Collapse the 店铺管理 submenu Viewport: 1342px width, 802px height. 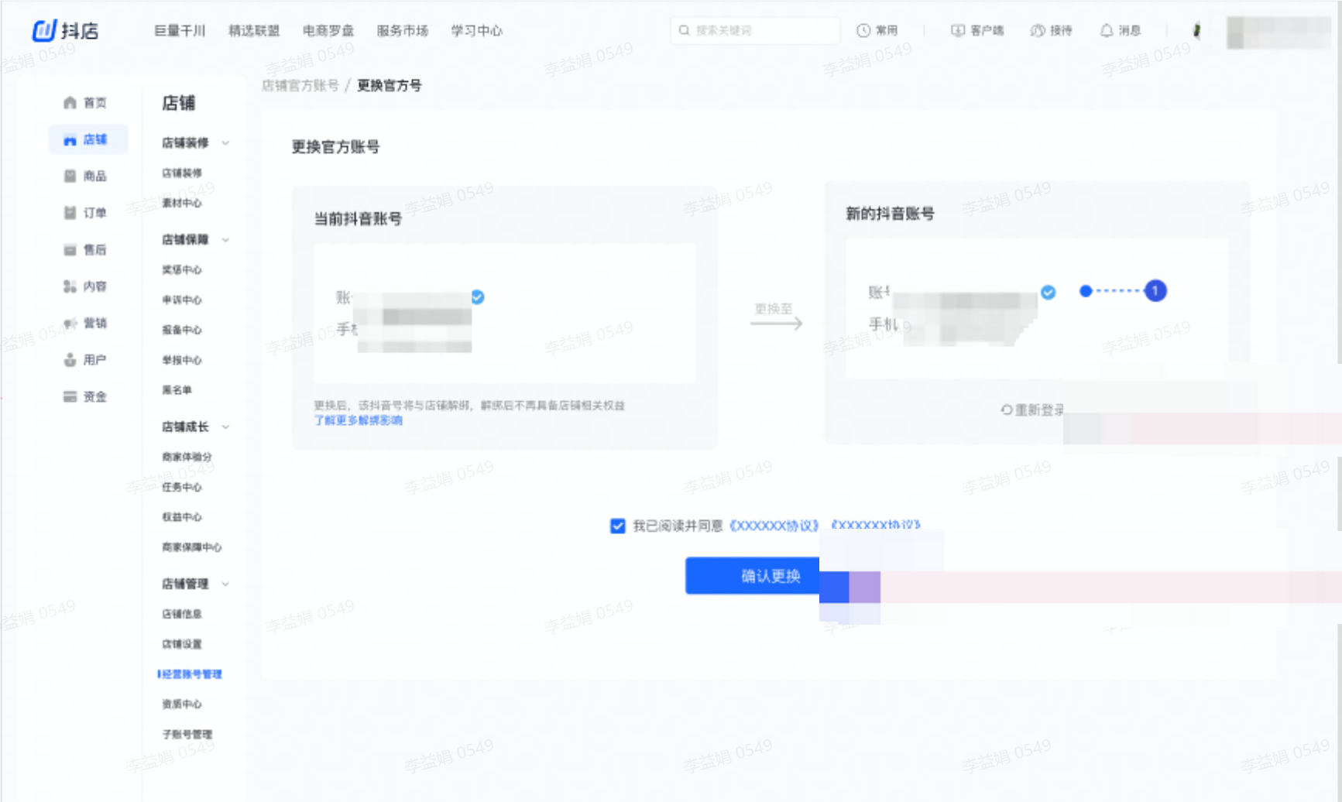click(x=225, y=584)
